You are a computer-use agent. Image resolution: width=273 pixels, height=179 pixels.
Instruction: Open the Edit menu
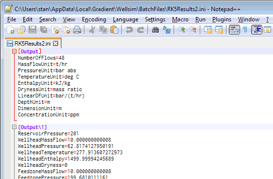(28, 19)
